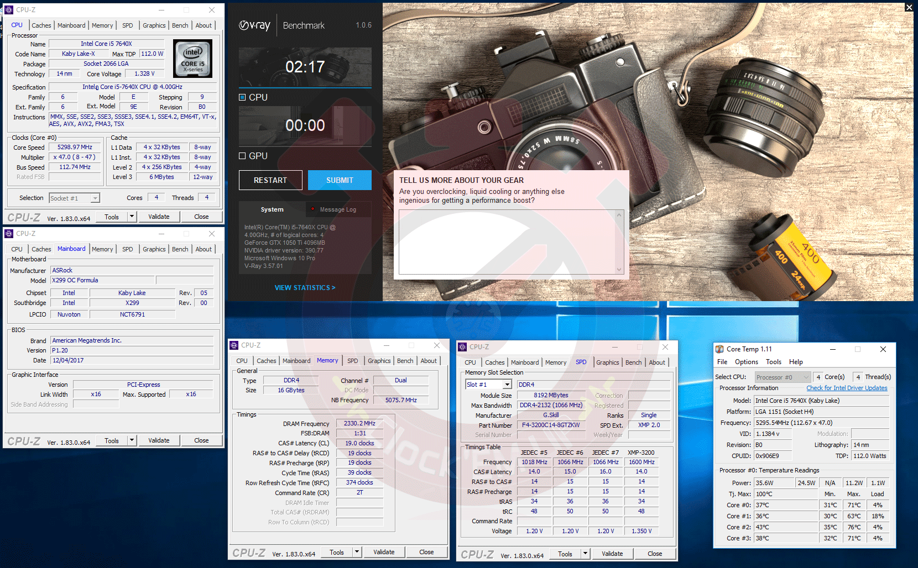The image size is (918, 568).
Task: Open the Options menu in Core Temp
Action: 746,362
